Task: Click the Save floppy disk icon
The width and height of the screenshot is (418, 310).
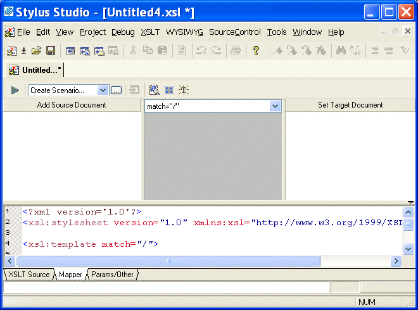Action: [51, 51]
